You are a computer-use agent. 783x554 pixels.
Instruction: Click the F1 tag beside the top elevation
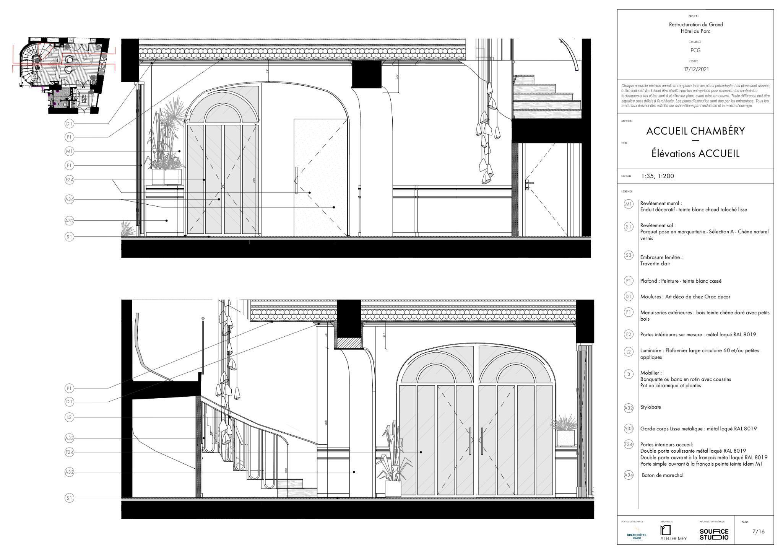tap(69, 166)
